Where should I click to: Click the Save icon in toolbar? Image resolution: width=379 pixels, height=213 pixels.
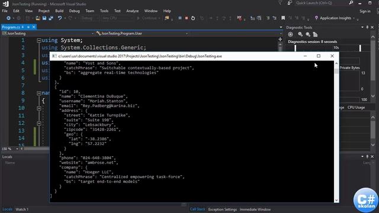(x=44, y=18)
